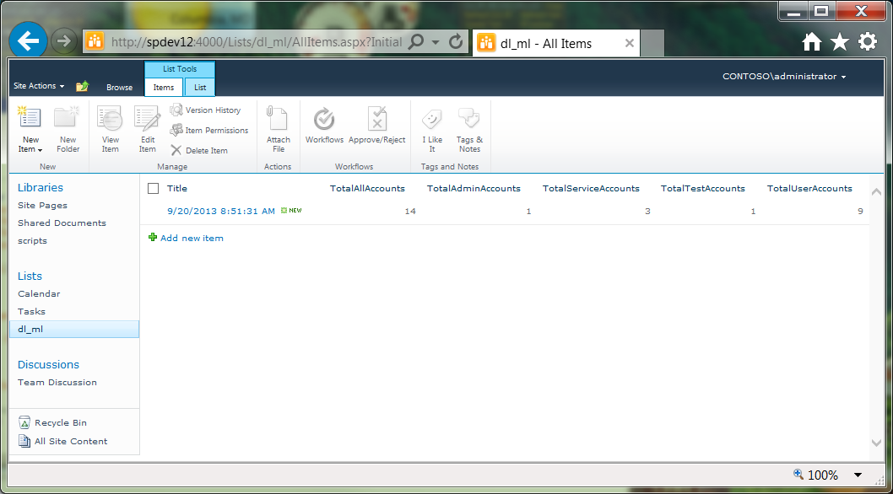Open the Lists heading link
This screenshot has height=494, width=893.
[x=30, y=276]
